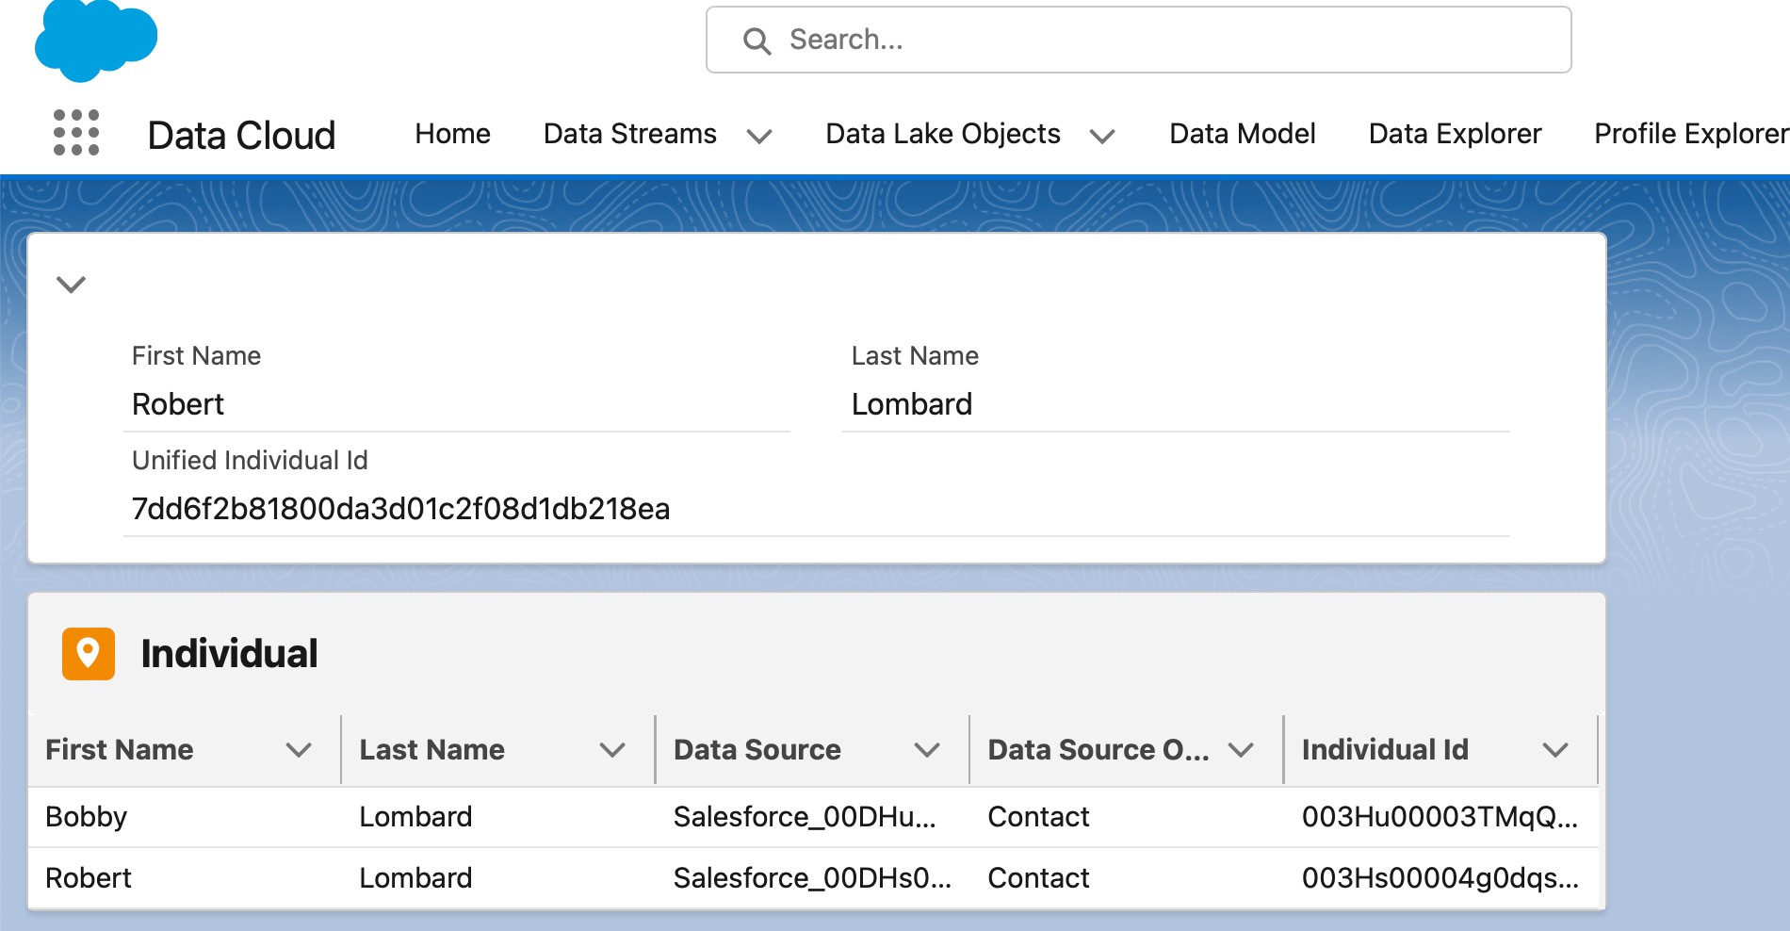1790x931 pixels.
Task: Sort by First Name column header
Action: pos(120,750)
